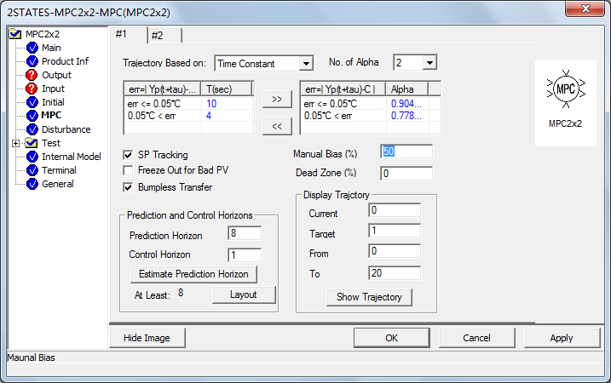The width and height of the screenshot is (611, 383).
Task: Click the Hide Image button
Action: click(147, 337)
